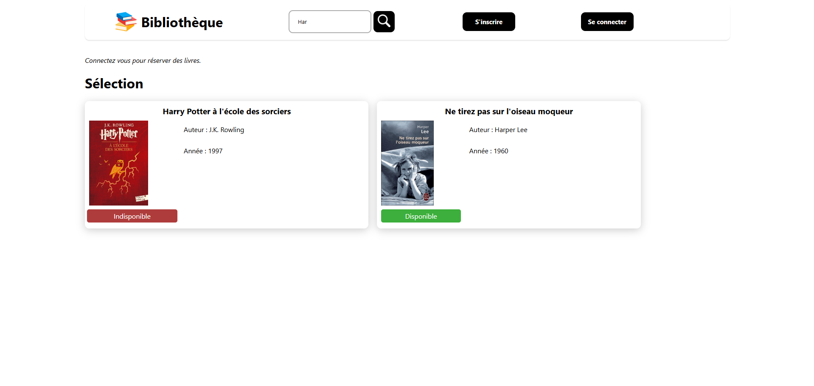Select the green Disponible status badge
The height and width of the screenshot is (386, 814).
[421, 216]
